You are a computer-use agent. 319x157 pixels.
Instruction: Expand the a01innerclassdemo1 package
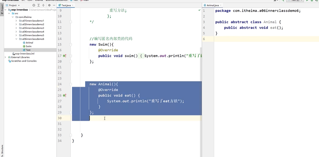(16, 21)
